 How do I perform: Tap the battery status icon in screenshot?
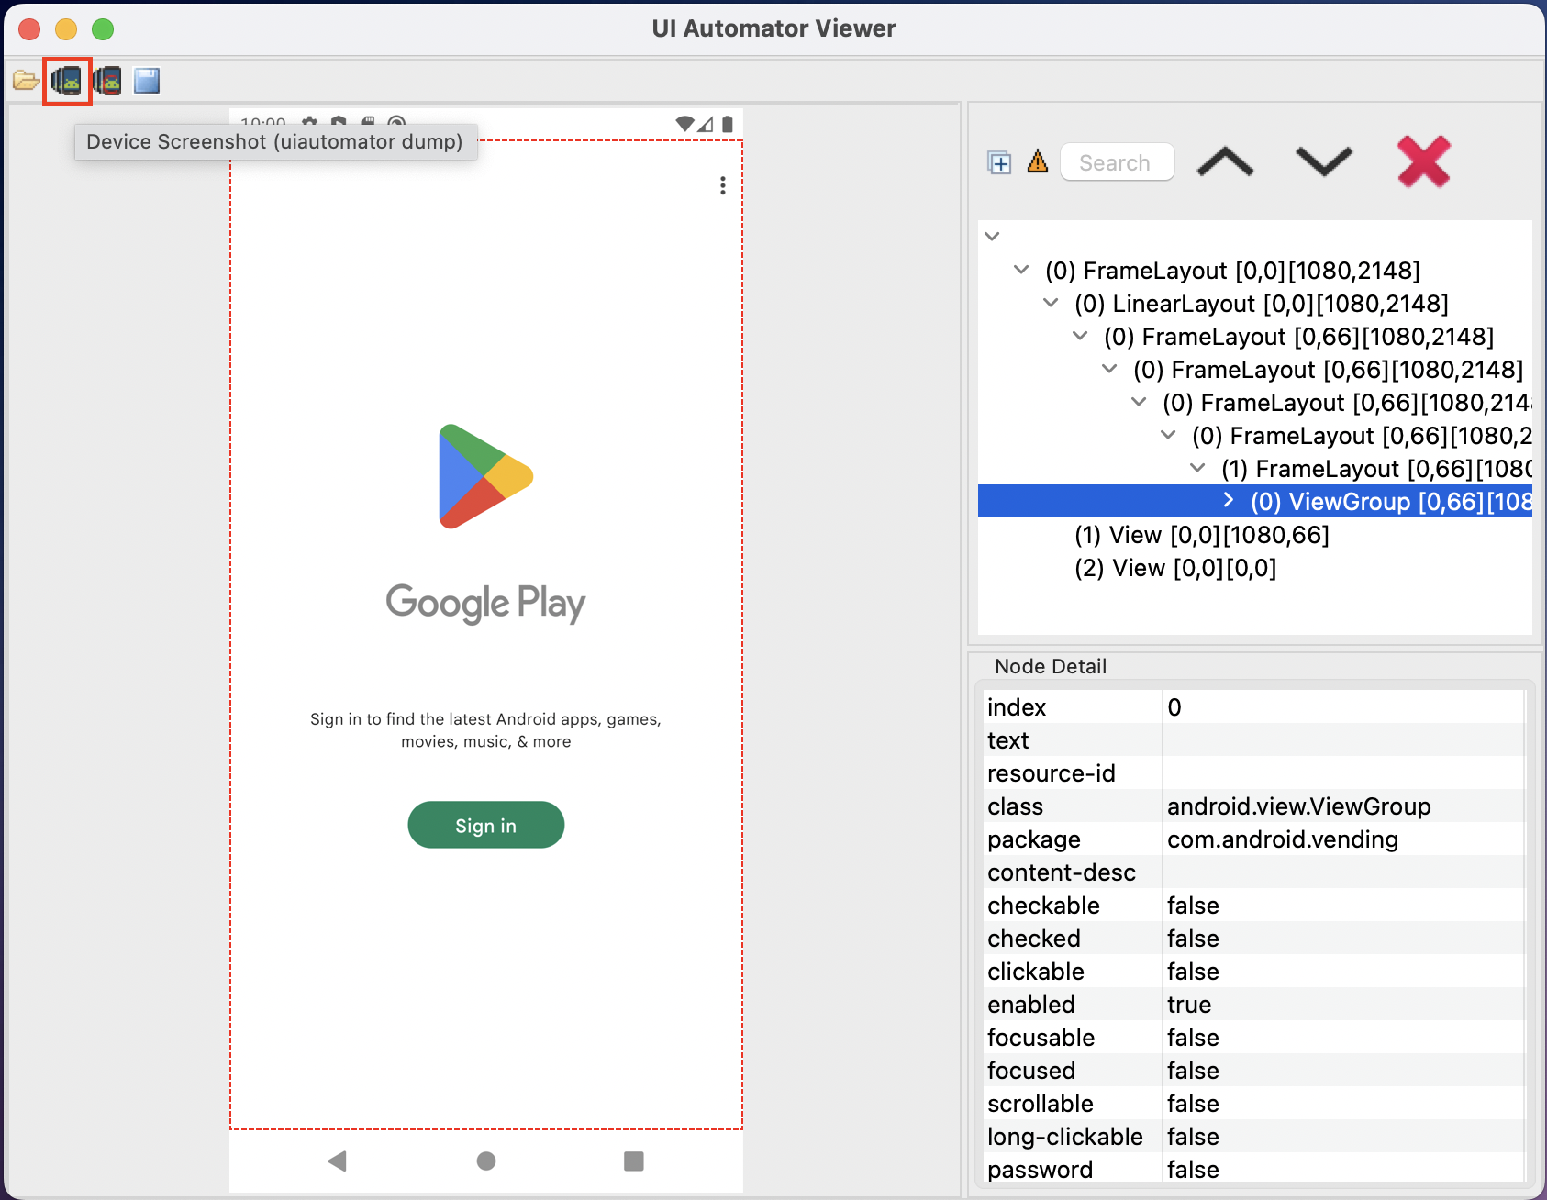pyautogui.click(x=728, y=123)
